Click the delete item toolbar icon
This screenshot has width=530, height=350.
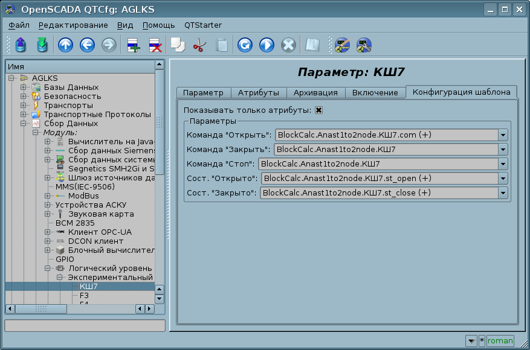155,45
